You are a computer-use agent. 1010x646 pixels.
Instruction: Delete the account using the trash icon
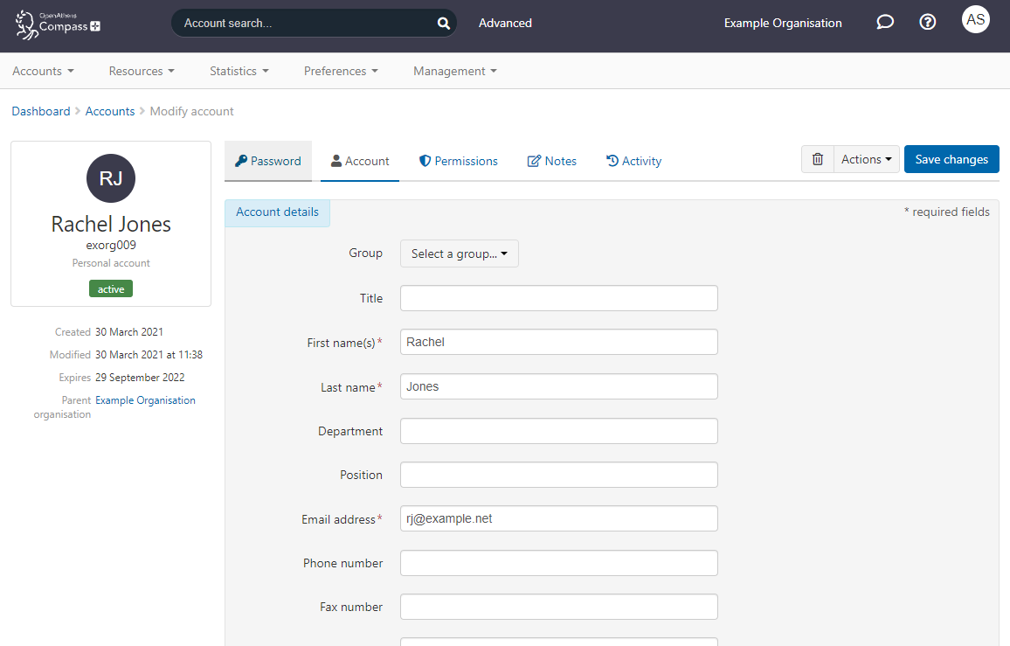818,159
